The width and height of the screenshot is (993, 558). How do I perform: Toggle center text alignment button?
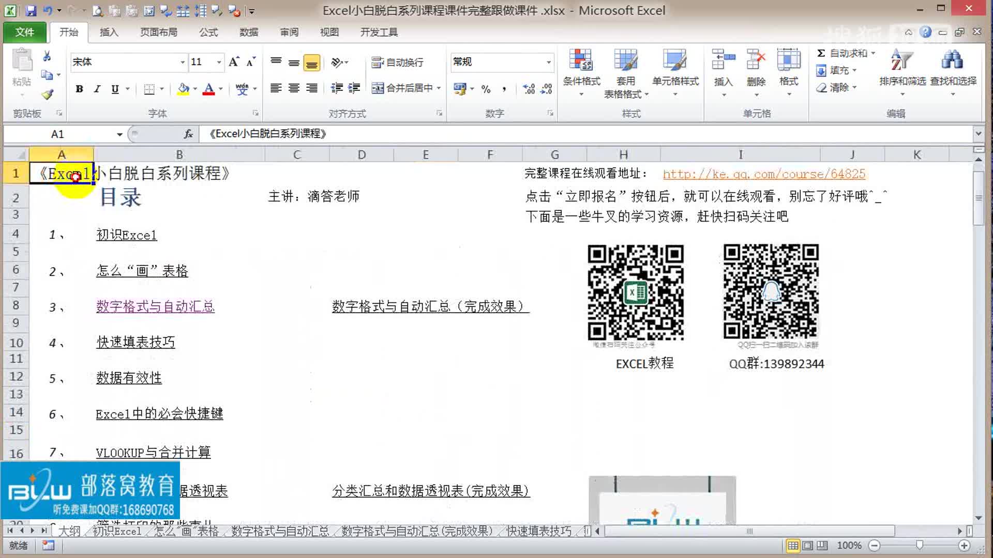pyautogui.click(x=294, y=88)
